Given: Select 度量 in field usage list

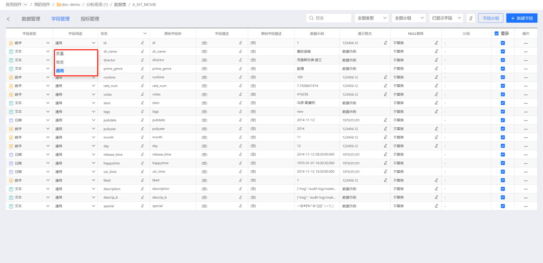Looking at the screenshot, I should pos(60,54).
